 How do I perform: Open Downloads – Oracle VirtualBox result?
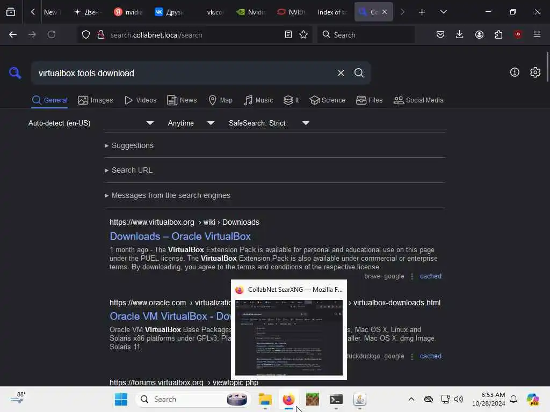(x=180, y=236)
